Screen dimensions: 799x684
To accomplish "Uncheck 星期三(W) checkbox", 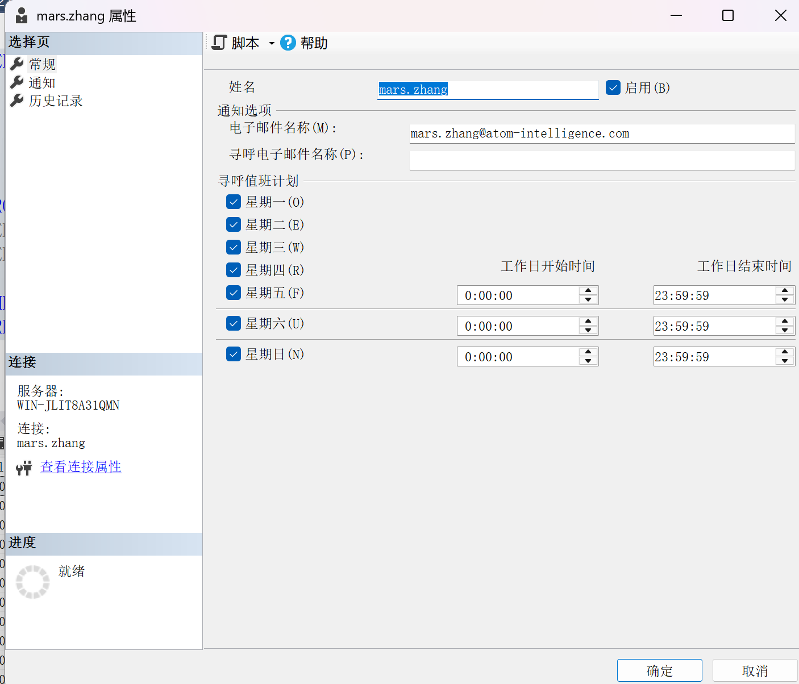I will pos(234,247).
